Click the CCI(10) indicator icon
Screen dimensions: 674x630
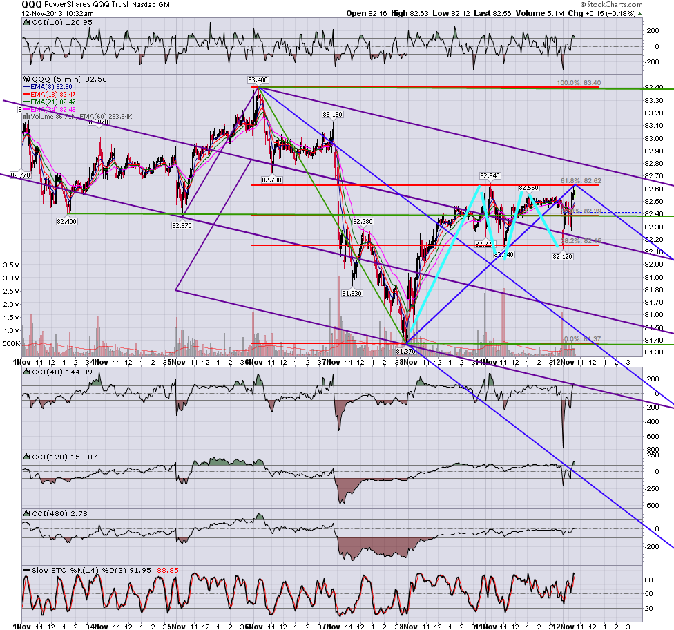27,22
